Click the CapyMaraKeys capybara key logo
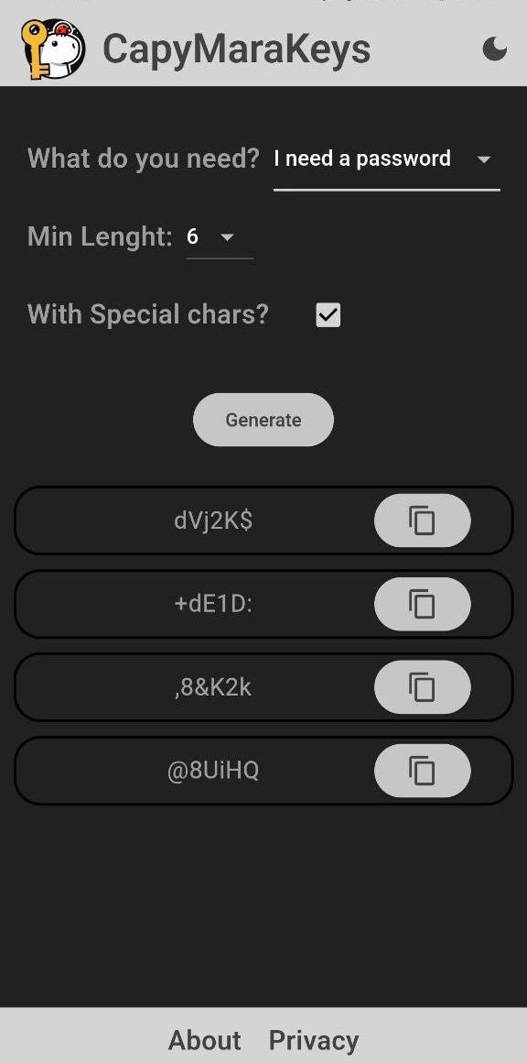 (53, 49)
